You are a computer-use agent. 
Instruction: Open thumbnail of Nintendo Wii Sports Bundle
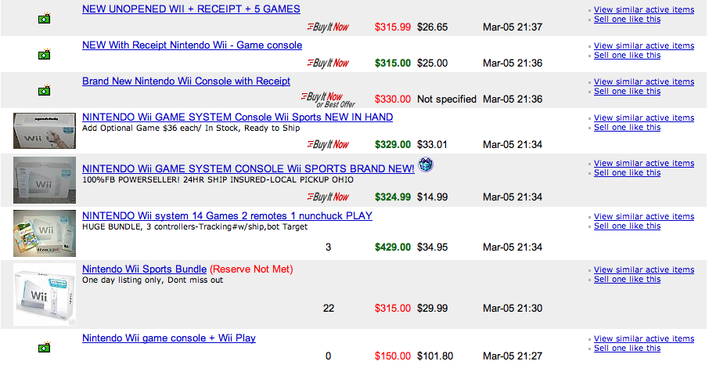45,295
